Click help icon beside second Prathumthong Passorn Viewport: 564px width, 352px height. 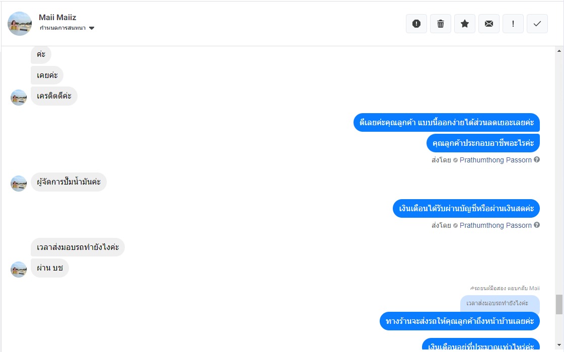click(x=537, y=225)
